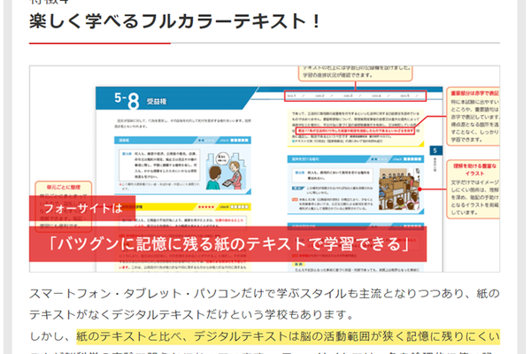Click the courtroom illustration in the textbook

(x=400, y=189)
